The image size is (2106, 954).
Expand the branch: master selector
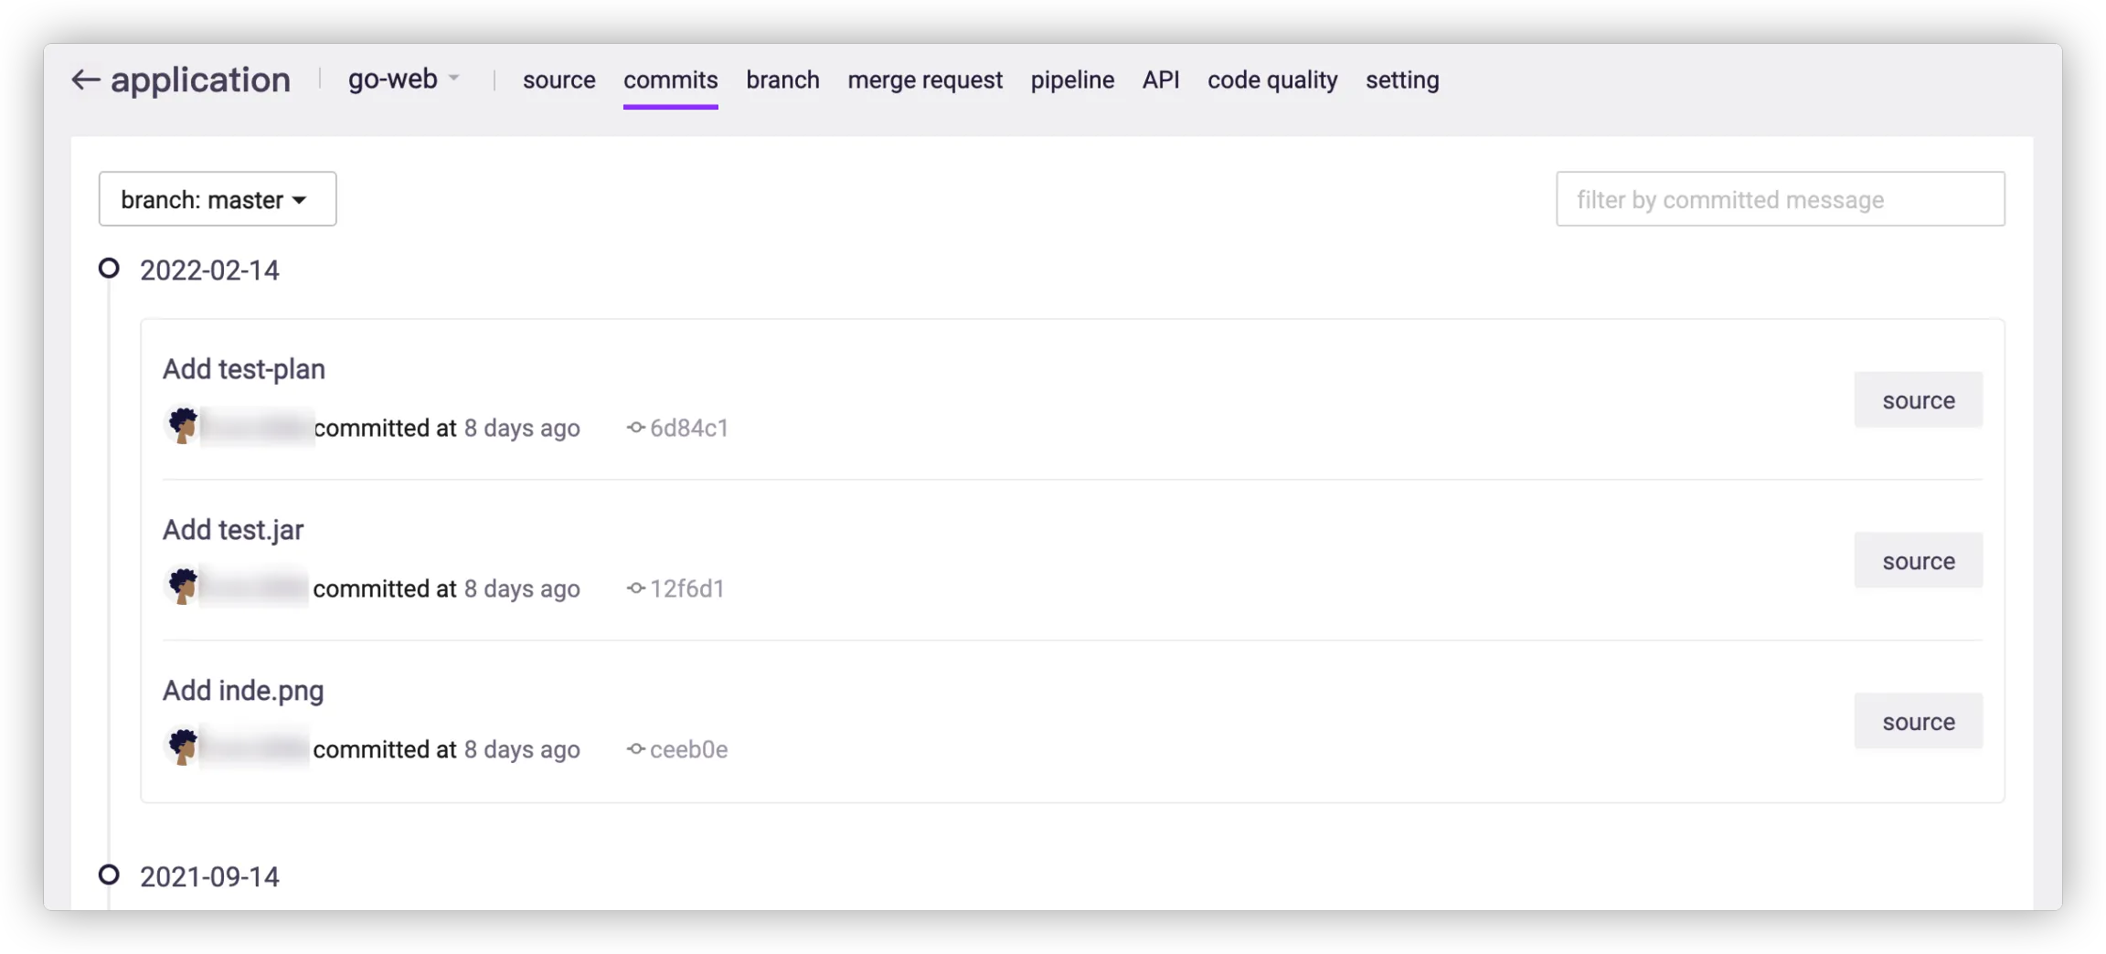click(218, 199)
